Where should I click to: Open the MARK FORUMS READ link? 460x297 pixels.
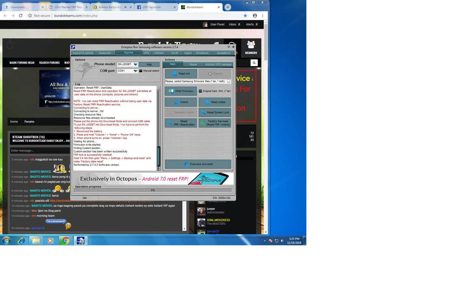tap(22, 63)
